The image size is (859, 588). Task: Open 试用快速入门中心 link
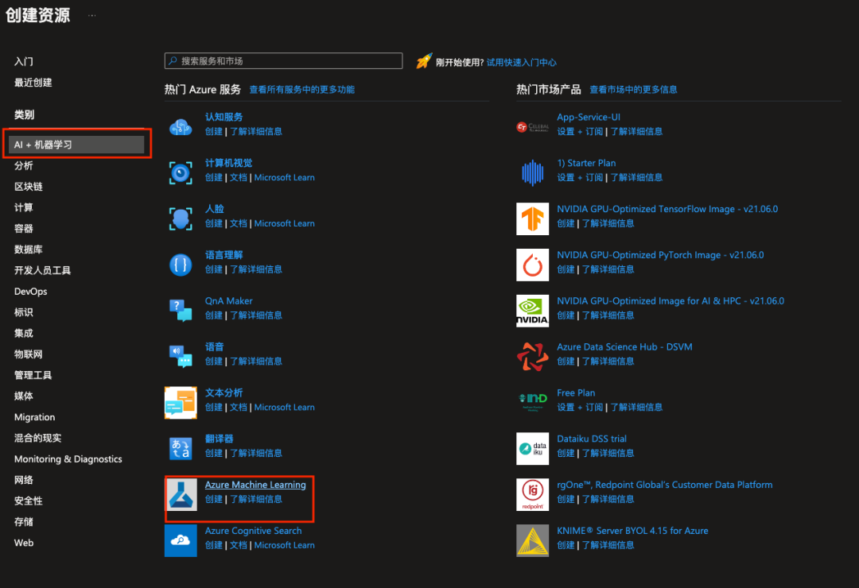click(x=521, y=63)
